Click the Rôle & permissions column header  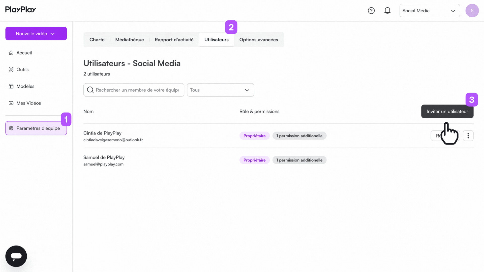point(259,111)
